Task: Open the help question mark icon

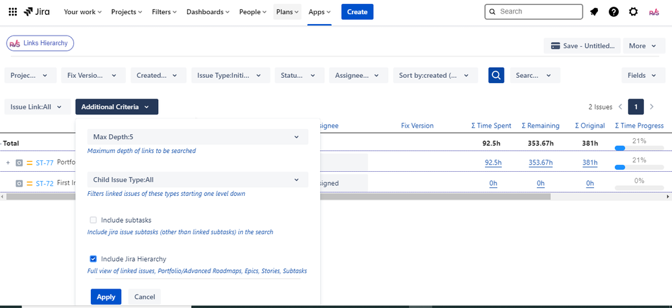Action: click(x=613, y=12)
